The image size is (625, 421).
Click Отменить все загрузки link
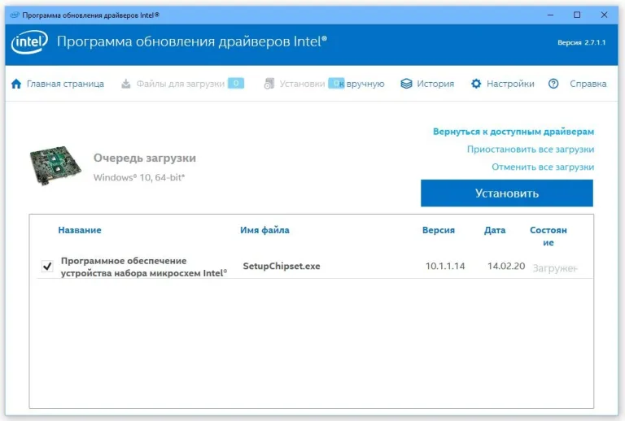point(543,167)
